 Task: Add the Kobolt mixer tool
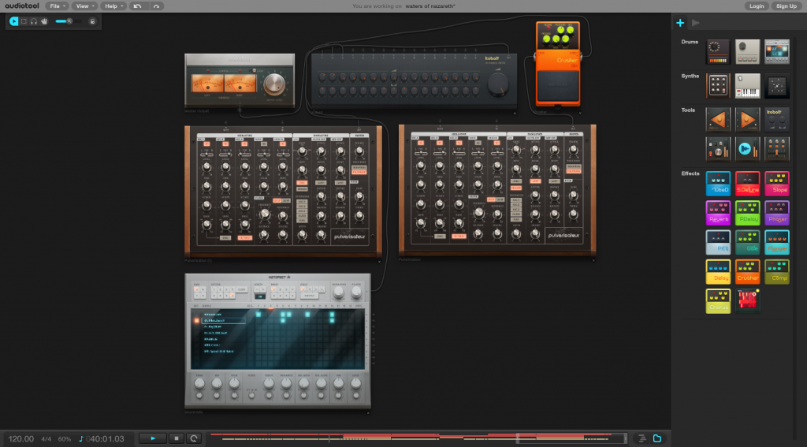(x=776, y=120)
